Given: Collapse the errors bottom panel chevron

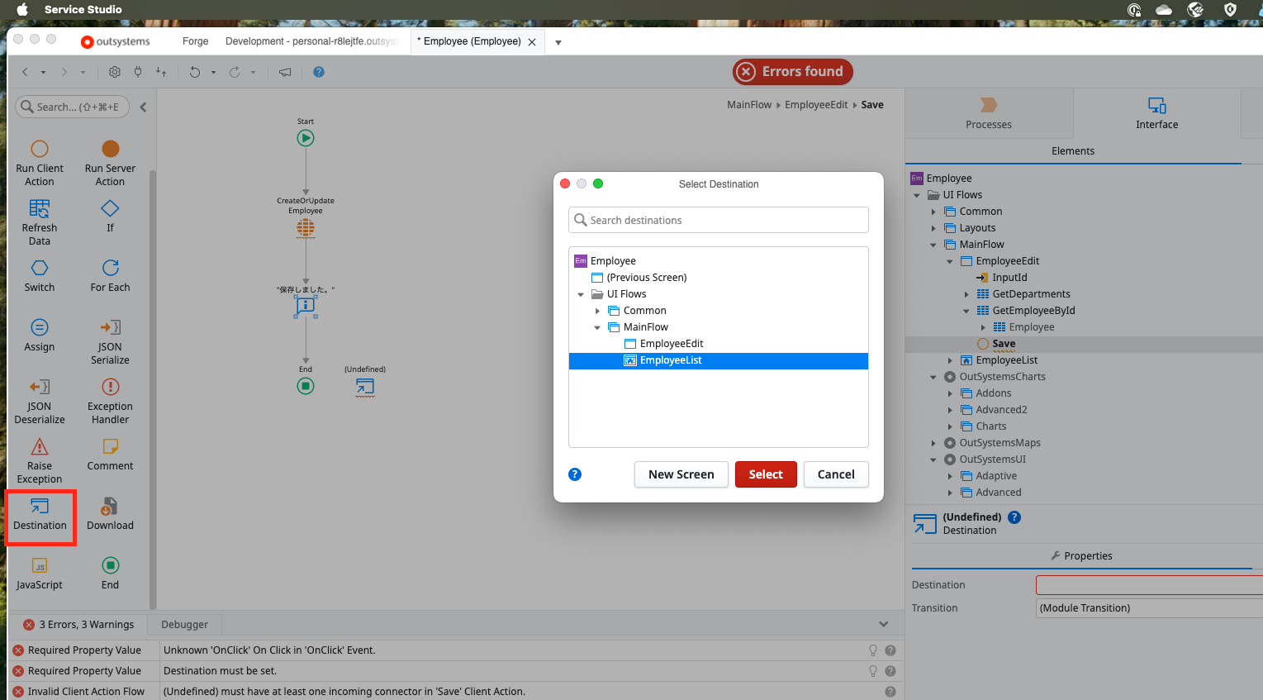Looking at the screenshot, I should (x=884, y=624).
